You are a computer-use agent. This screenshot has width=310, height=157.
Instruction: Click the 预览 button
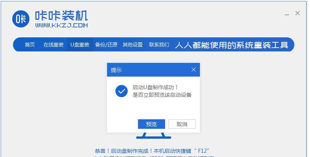[x=151, y=124]
